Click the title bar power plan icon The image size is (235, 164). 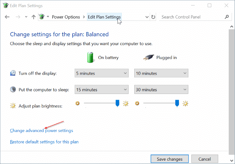click(x=6, y=5)
